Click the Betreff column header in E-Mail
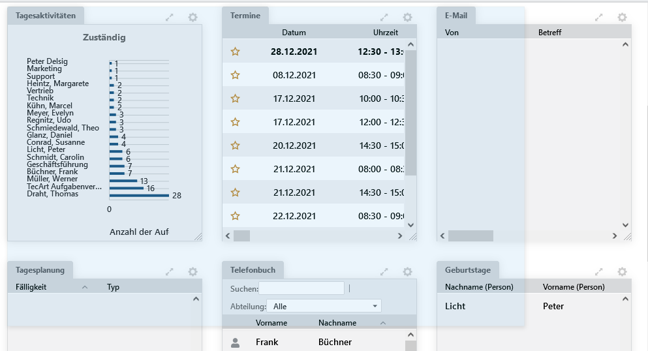 pos(549,33)
